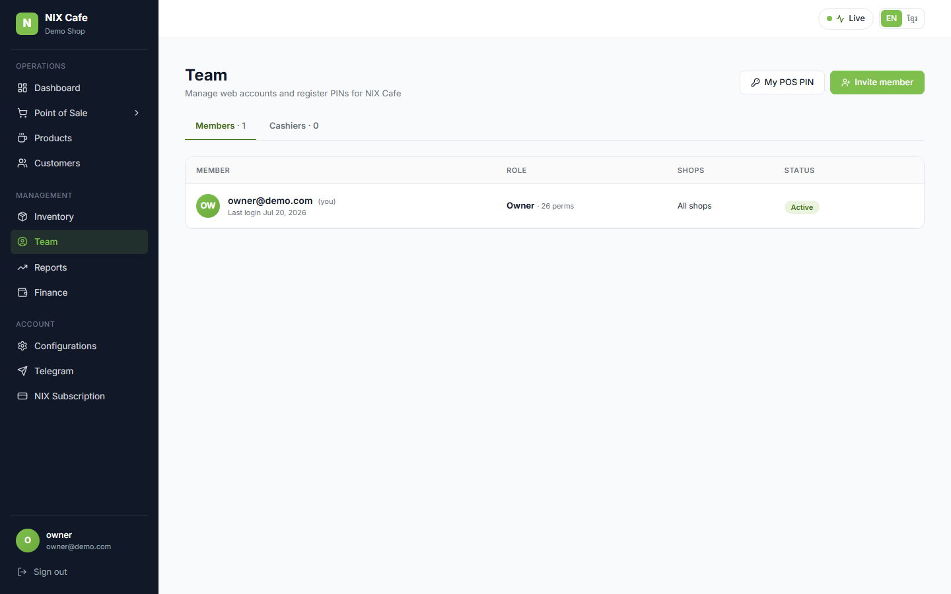The image size is (951, 594).
Task: Click the Invite member button text
Action: (884, 82)
